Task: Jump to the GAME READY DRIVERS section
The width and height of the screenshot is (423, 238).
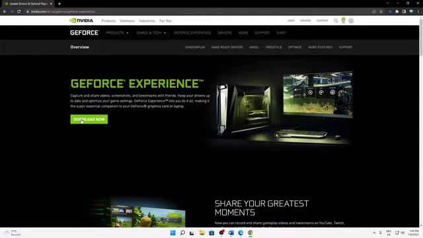Action: 227,47
